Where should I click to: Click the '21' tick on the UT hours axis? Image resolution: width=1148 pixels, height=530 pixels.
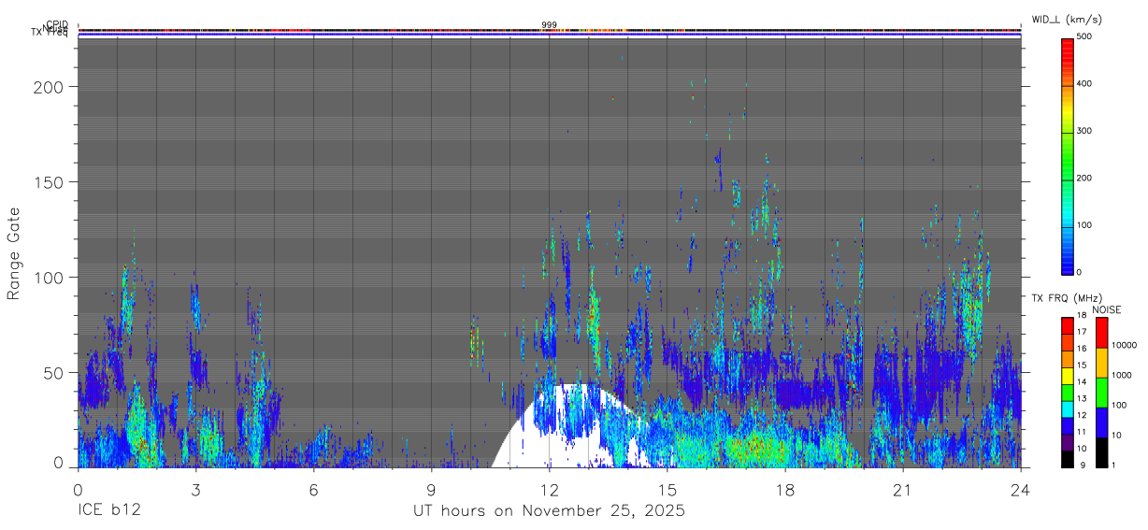[902, 490]
